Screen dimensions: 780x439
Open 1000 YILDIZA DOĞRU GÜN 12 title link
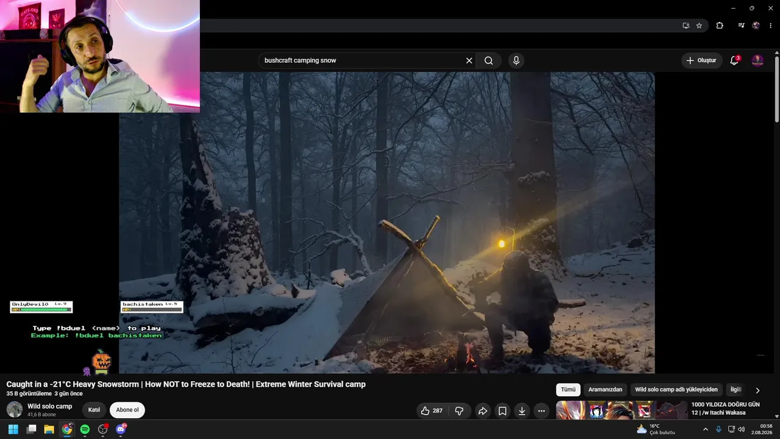[725, 409]
